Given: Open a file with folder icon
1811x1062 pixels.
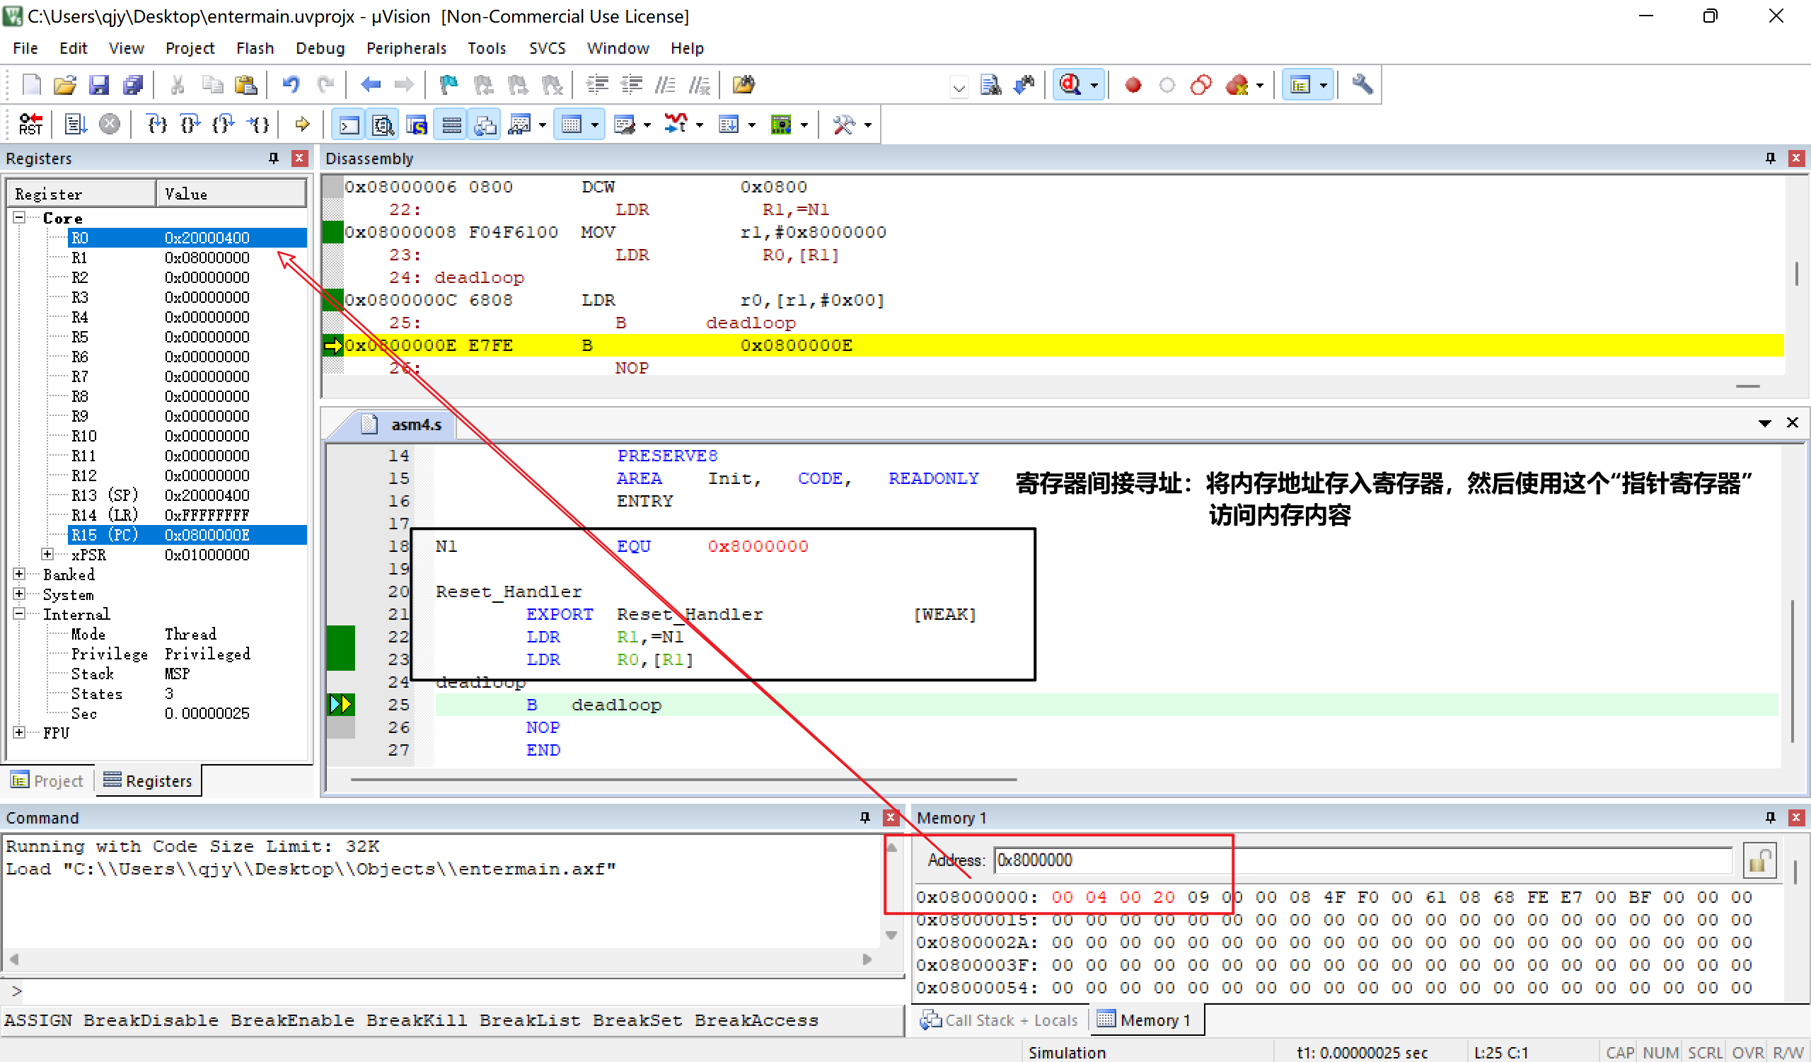Looking at the screenshot, I should click(64, 85).
